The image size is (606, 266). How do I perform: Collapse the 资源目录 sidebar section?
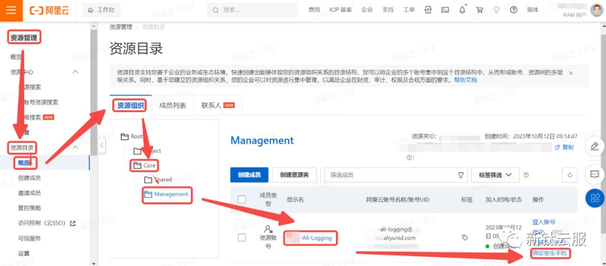click(76, 147)
